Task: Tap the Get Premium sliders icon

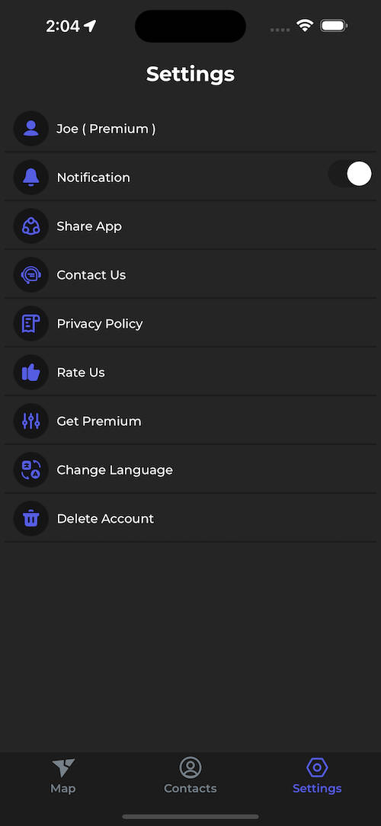Action: 31,421
